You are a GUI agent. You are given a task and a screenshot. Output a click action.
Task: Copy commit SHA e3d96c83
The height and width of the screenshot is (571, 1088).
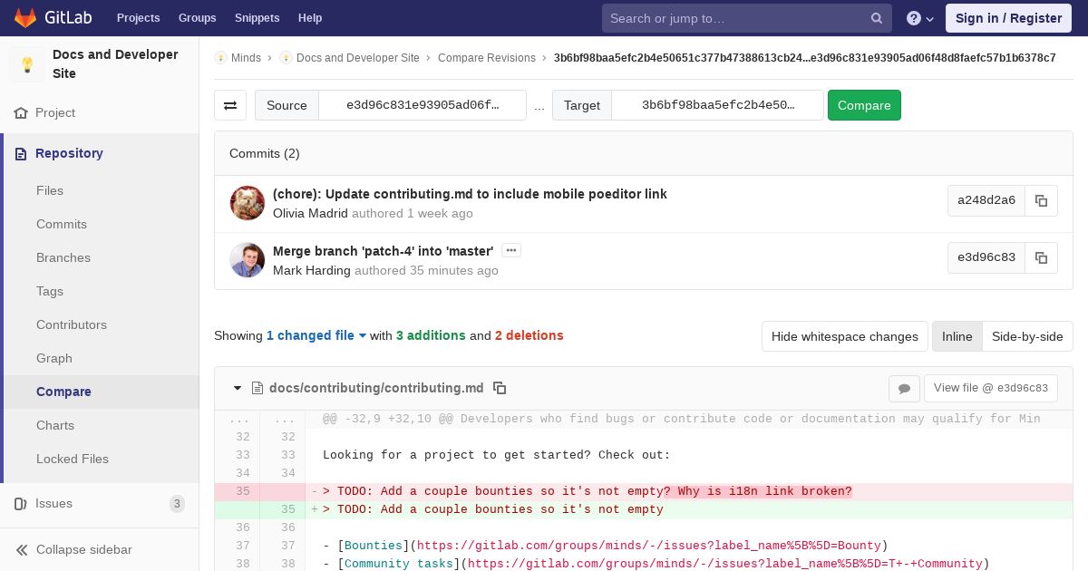pos(1041,258)
